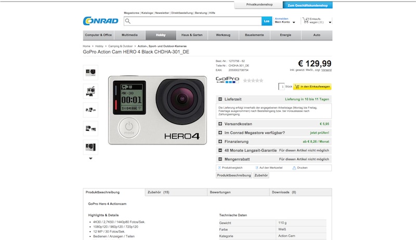Viewport: 416px width, 240px height.
Task: Open the Mein Konto dropdown arrow
Action: (294, 22)
